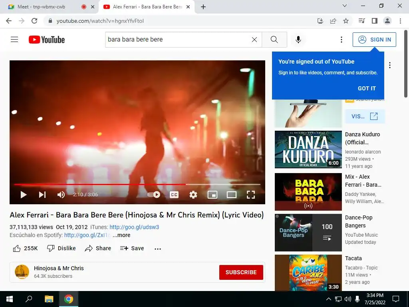Open more actions ellipsis below video

coord(158,249)
